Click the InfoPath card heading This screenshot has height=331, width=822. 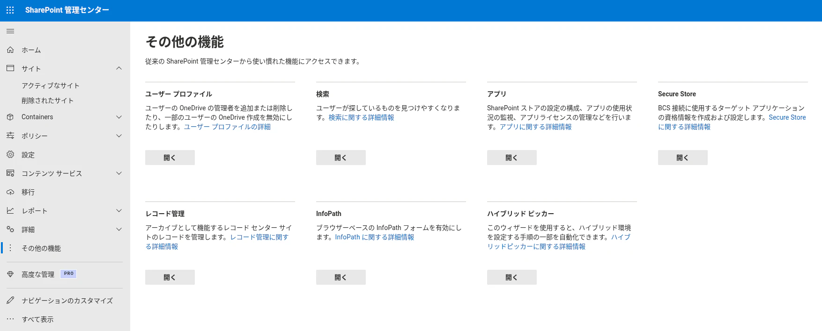coord(329,214)
